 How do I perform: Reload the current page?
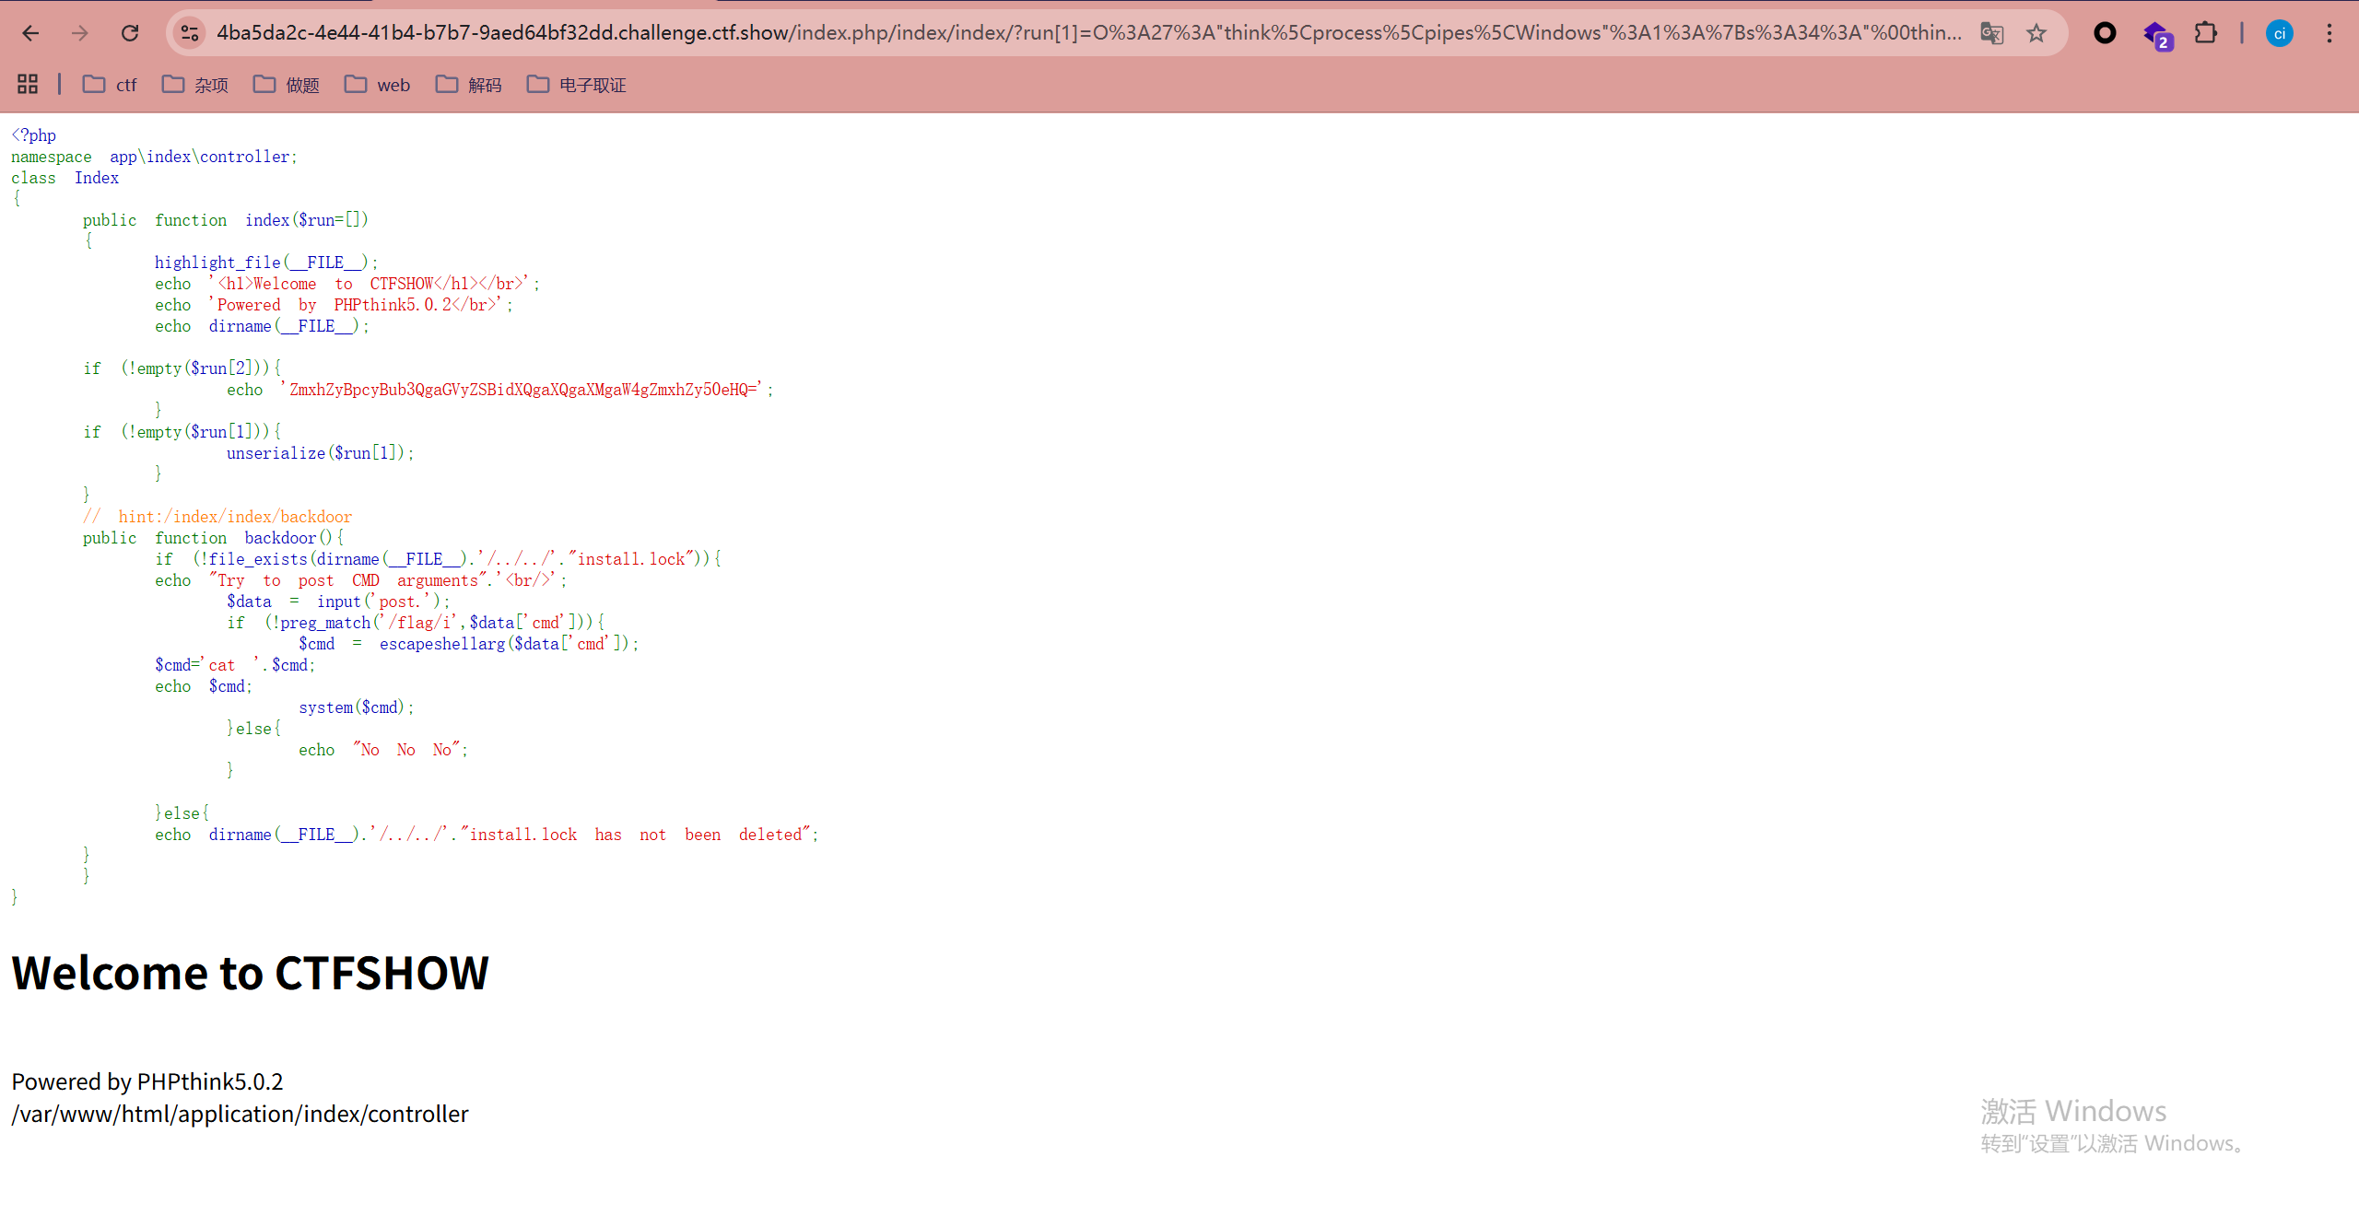click(130, 33)
